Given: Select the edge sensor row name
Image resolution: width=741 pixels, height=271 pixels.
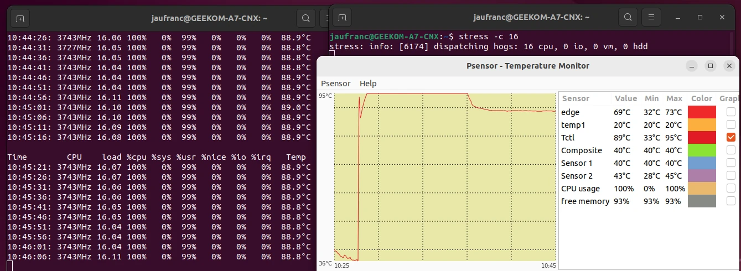Looking at the screenshot, I should click(x=570, y=112).
